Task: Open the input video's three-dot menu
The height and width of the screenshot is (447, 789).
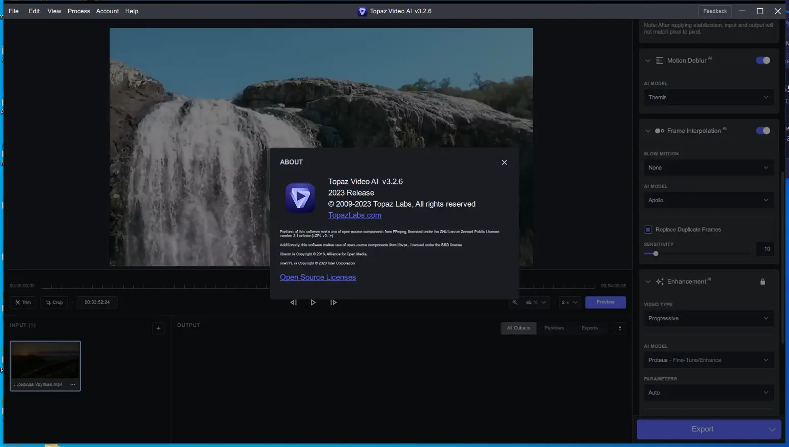Action: [73, 384]
